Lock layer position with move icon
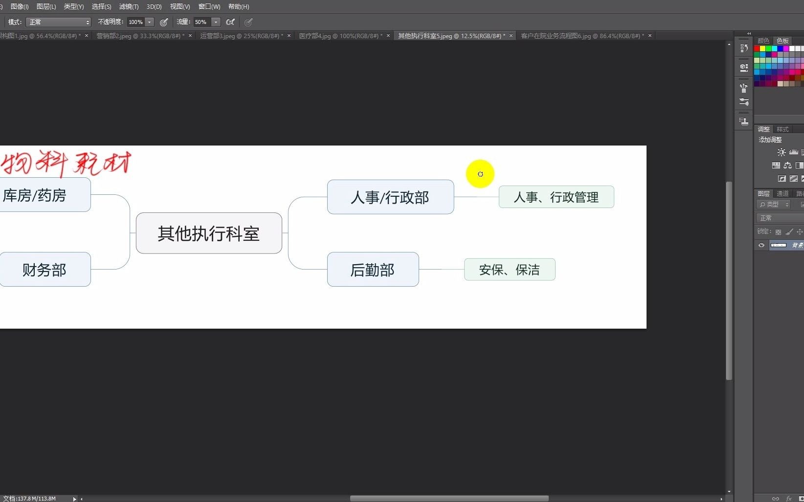The image size is (804, 502). [x=800, y=232]
